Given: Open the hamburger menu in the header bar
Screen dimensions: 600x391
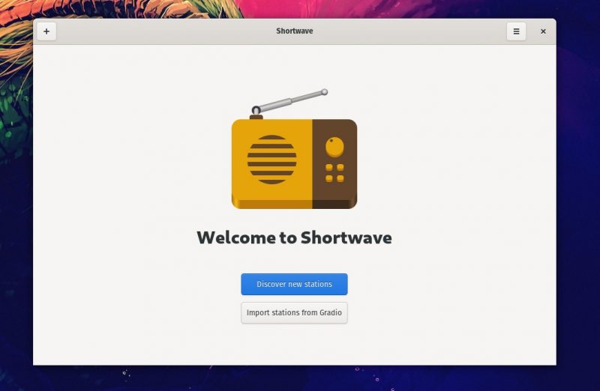Looking at the screenshot, I should pos(516,31).
